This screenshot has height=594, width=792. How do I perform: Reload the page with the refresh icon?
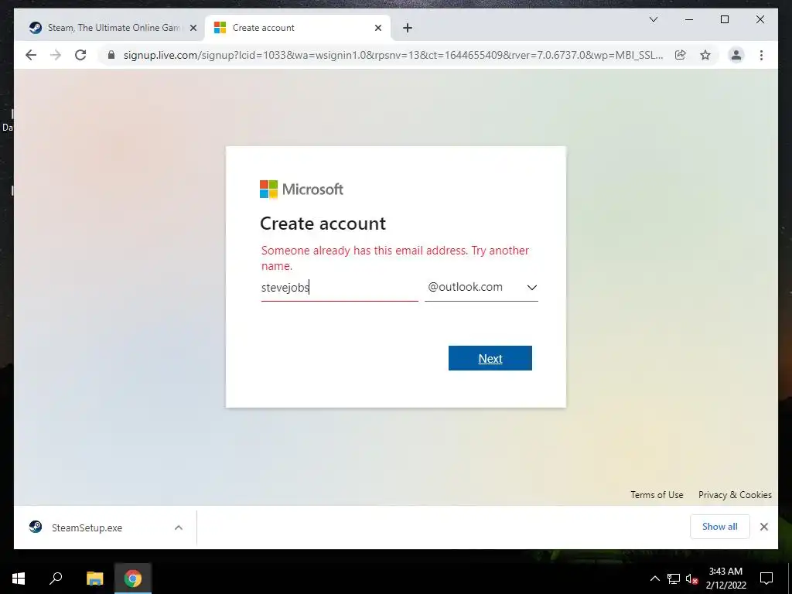(x=80, y=55)
